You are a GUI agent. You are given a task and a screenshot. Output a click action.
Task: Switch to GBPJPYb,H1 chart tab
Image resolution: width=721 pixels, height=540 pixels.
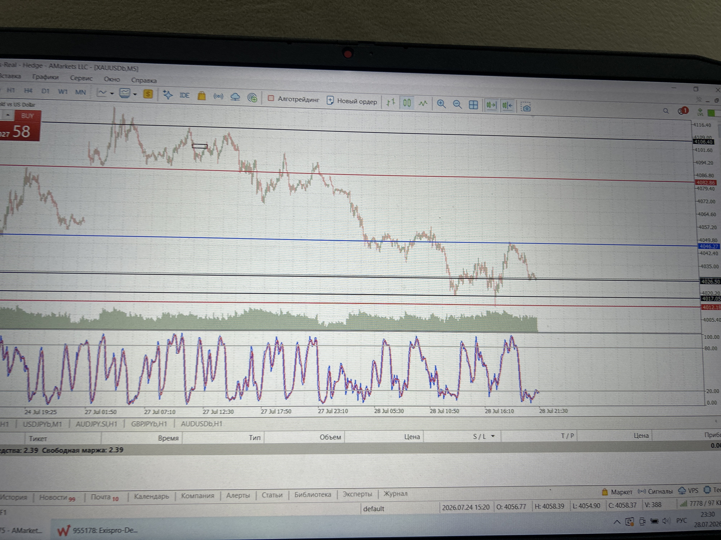coord(149,424)
